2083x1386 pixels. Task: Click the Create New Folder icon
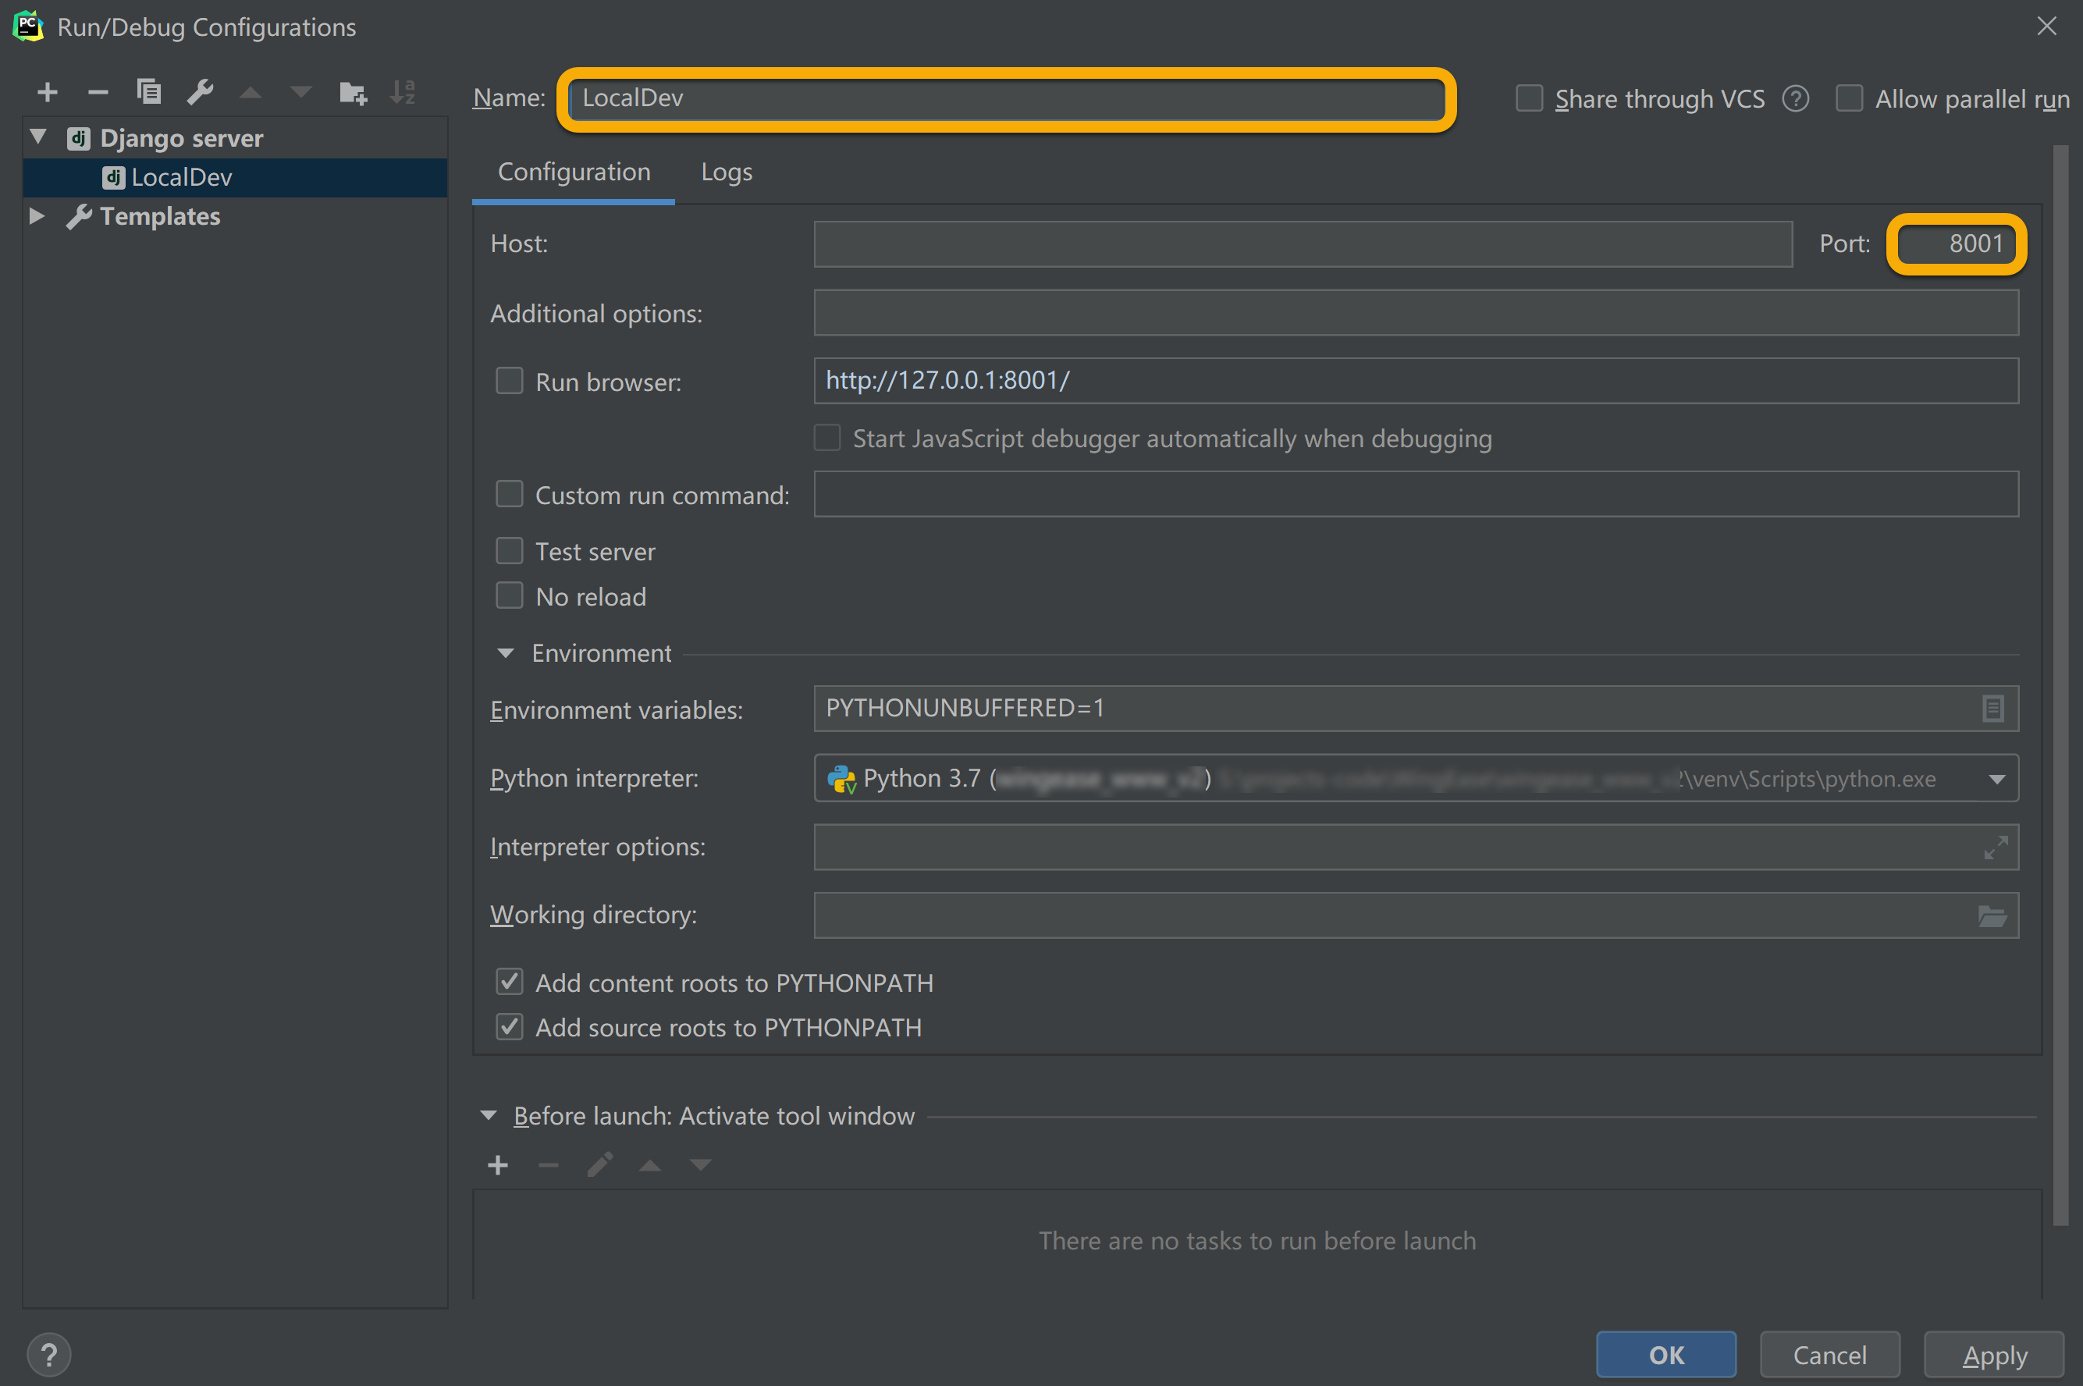click(x=353, y=92)
